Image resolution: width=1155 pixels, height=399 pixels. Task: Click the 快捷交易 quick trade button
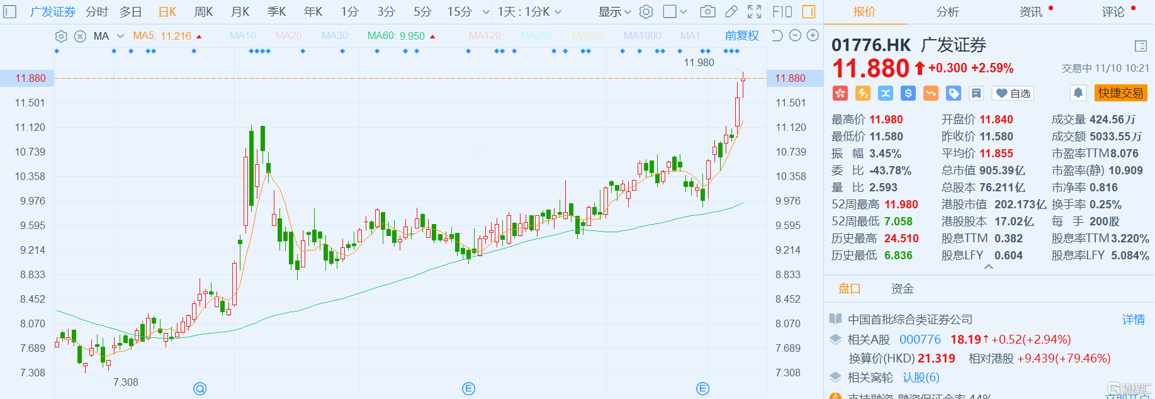pos(1120,93)
